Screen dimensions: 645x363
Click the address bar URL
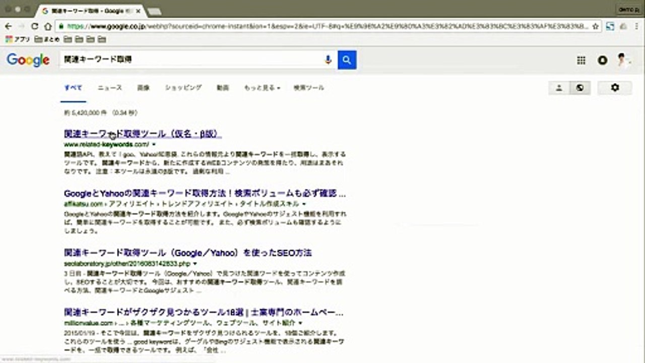tap(328, 26)
